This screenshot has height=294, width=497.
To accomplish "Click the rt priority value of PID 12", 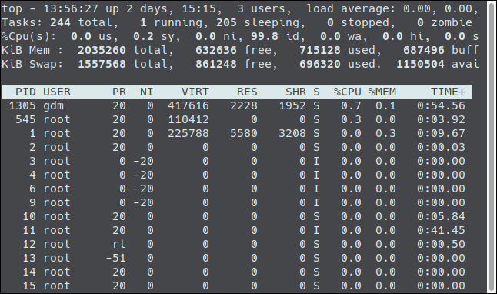I will pyautogui.click(x=119, y=244).
